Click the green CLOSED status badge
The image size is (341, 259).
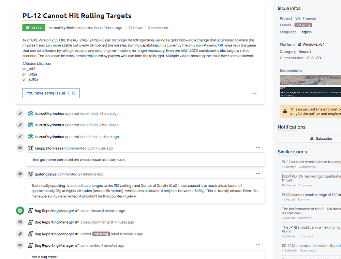(34, 28)
